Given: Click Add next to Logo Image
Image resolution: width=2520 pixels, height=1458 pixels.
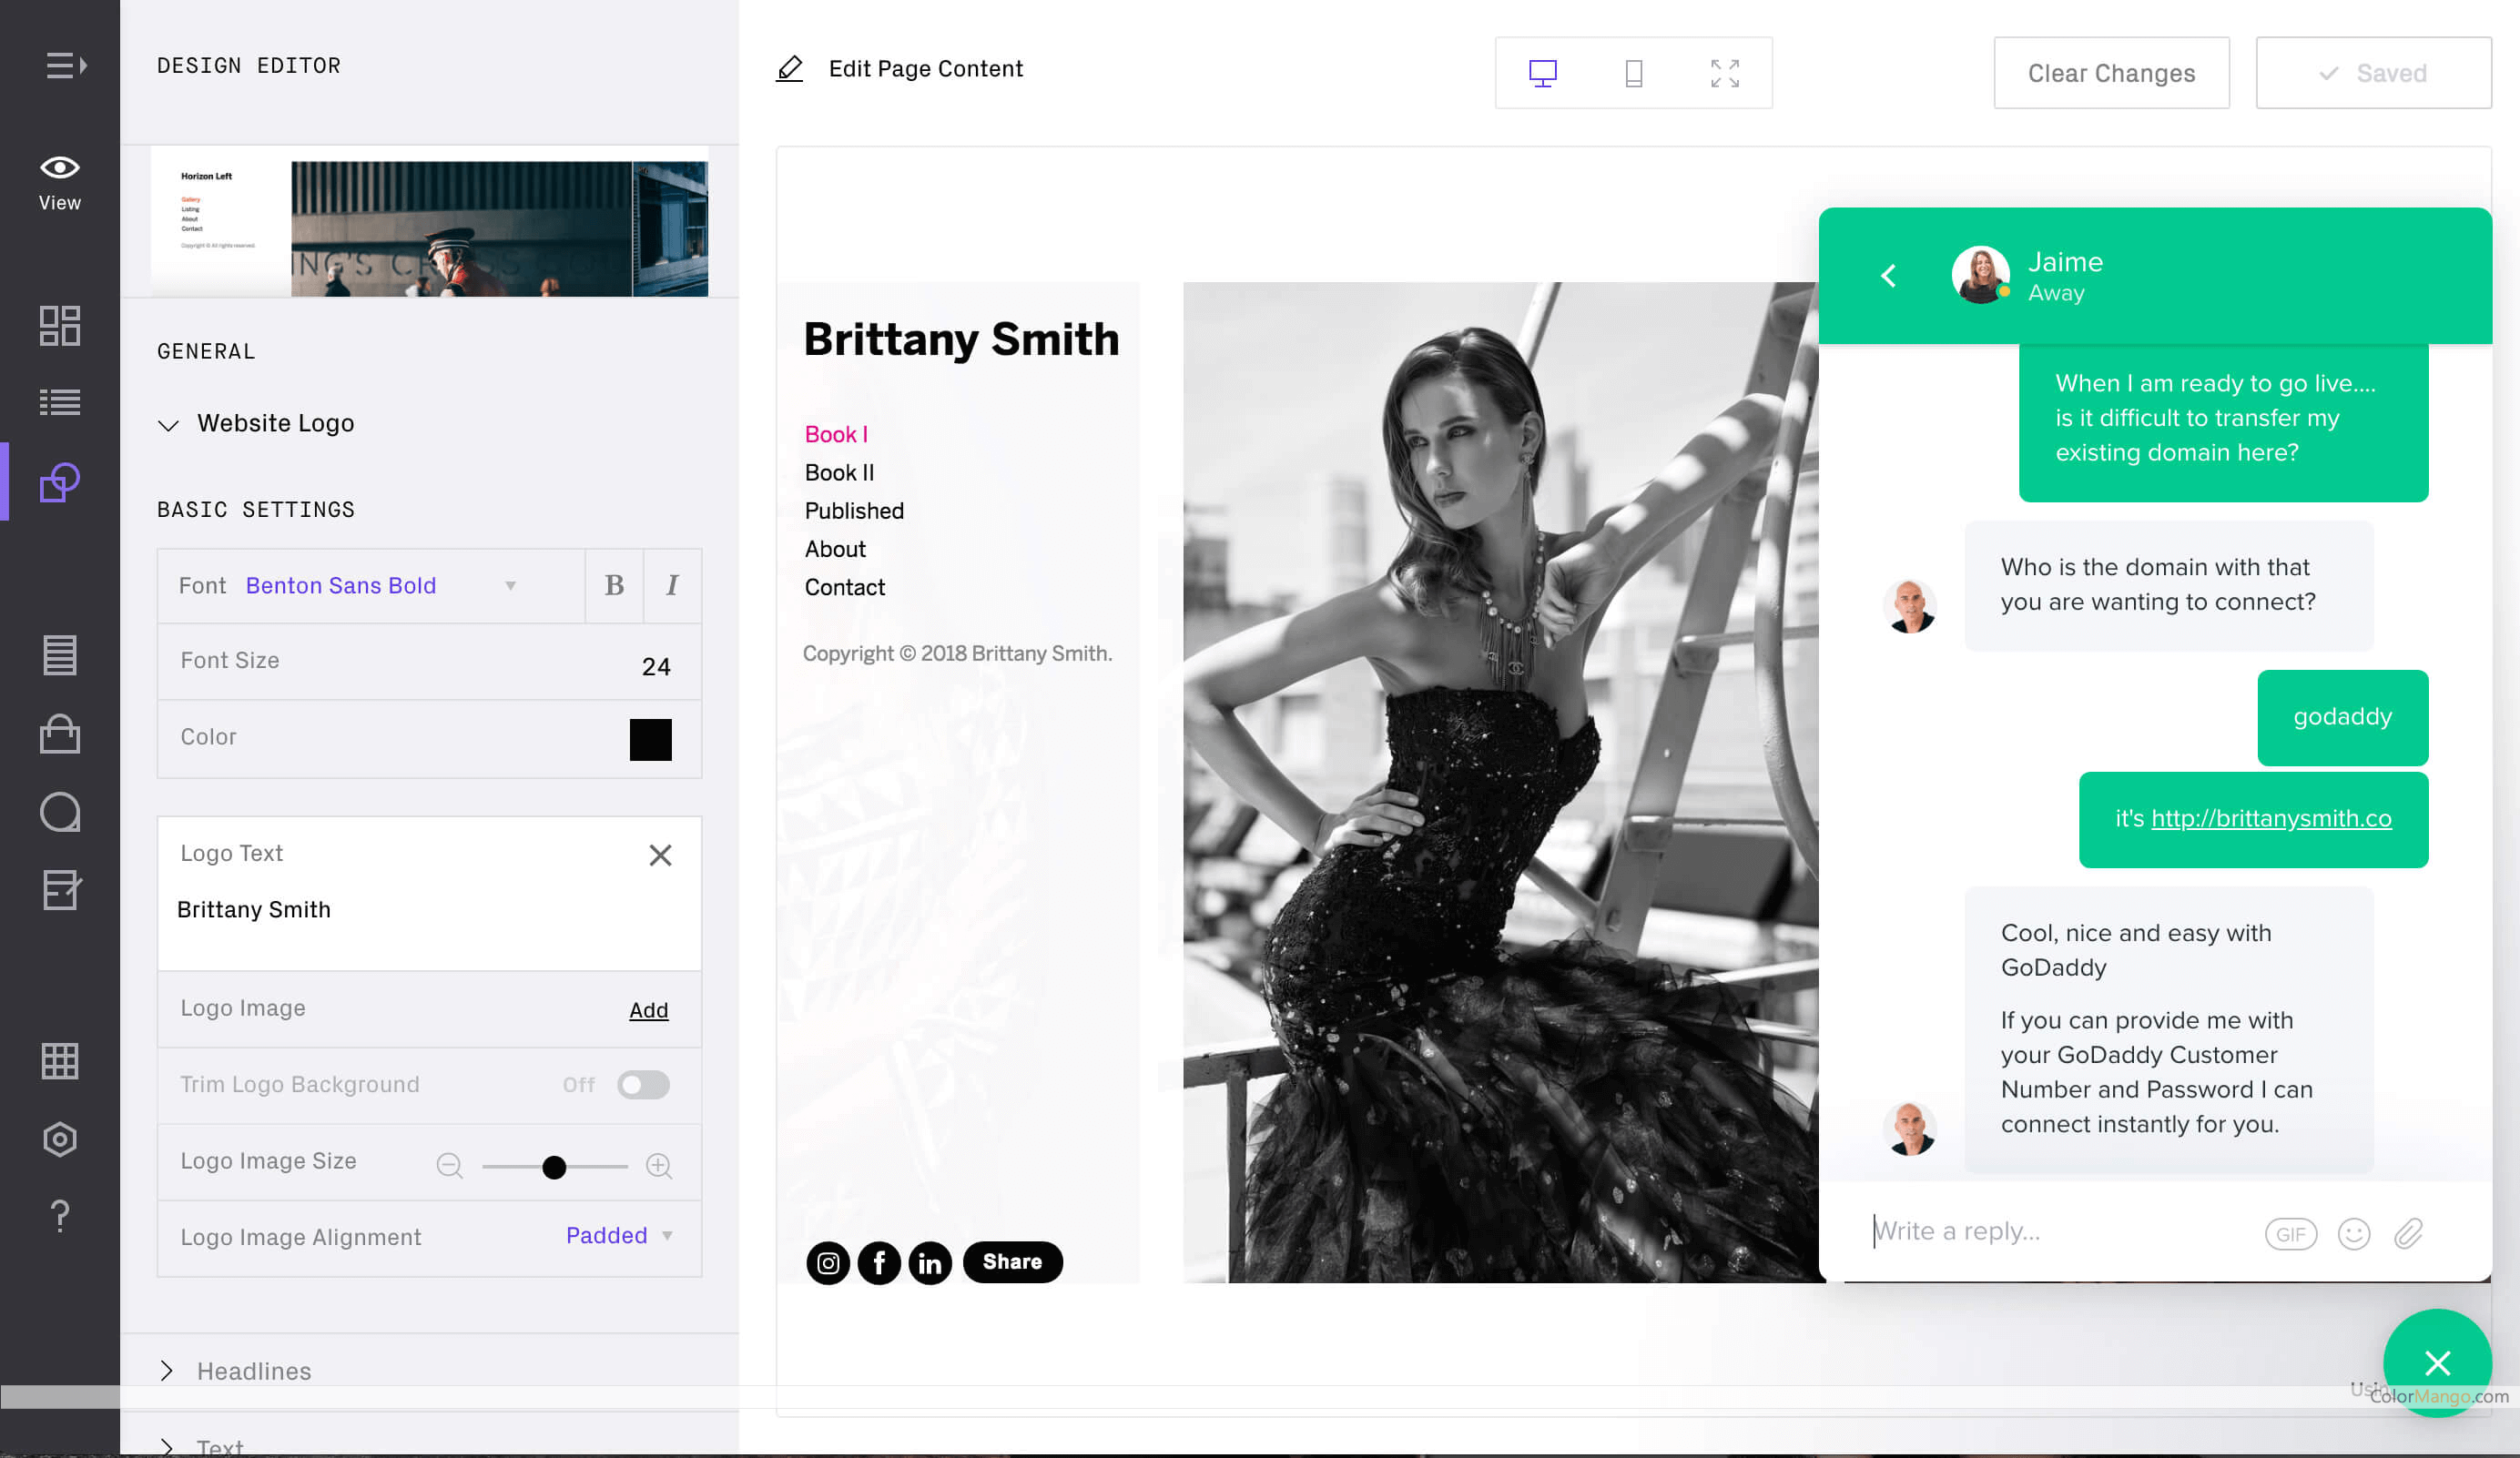Looking at the screenshot, I should (x=648, y=1010).
